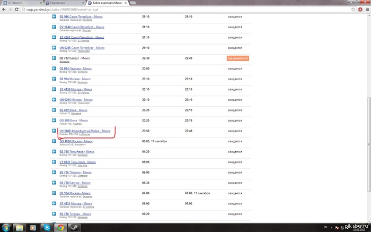Launch the media player from the taskbar
This screenshot has height=232, width=371.
(x=33, y=228)
